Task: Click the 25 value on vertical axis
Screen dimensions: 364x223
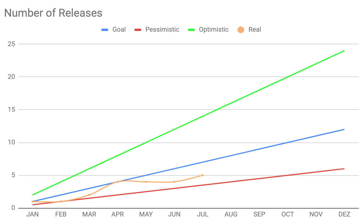Action: pyautogui.click(x=11, y=44)
